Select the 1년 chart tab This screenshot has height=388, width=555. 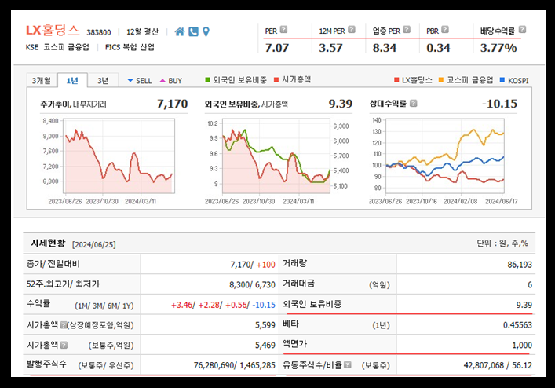(x=72, y=80)
